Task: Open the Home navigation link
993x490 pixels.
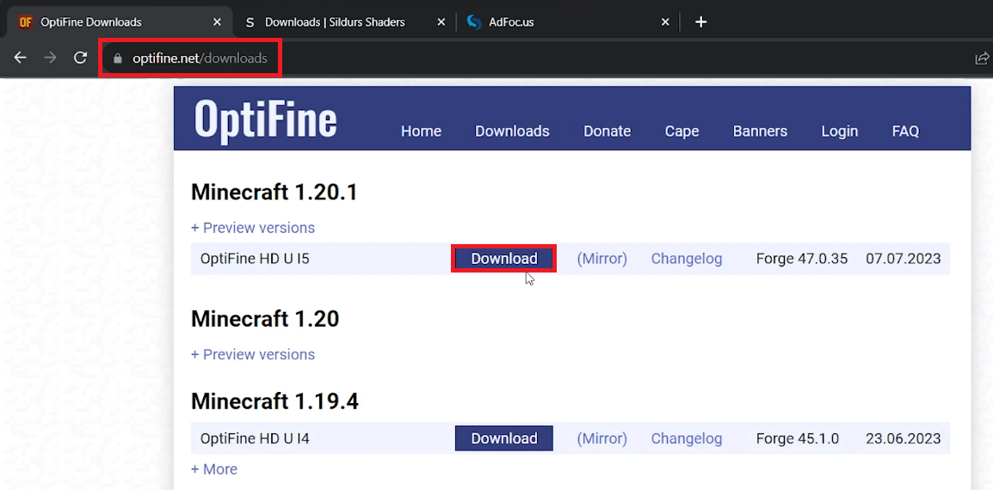Action: click(x=421, y=131)
